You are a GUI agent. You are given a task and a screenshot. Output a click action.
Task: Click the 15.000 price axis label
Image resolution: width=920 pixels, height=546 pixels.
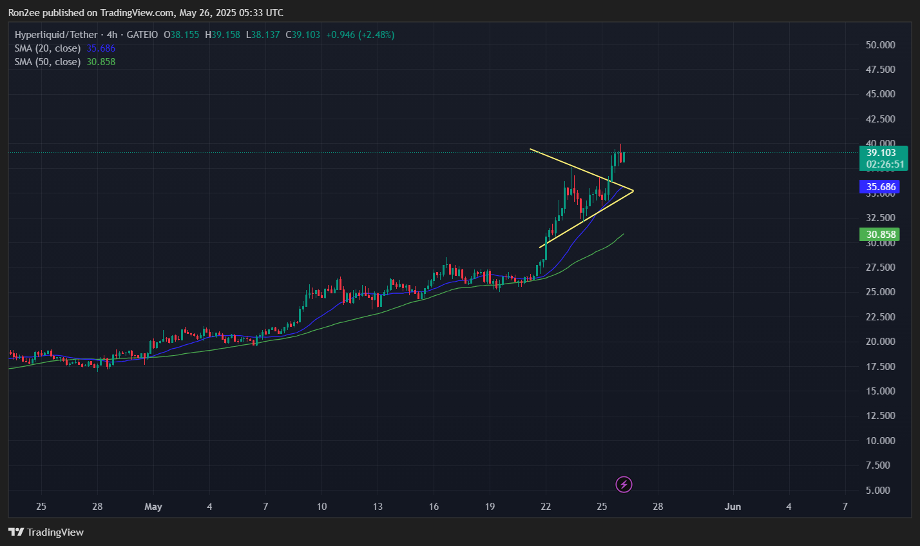click(881, 391)
